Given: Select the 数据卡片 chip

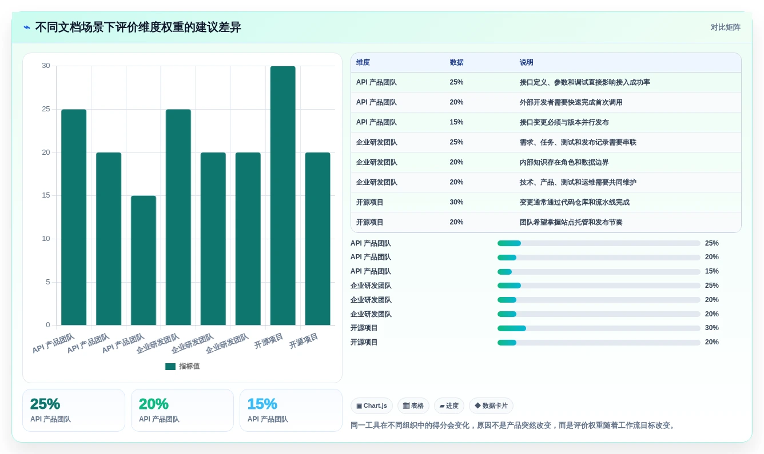Looking at the screenshot, I should (x=491, y=406).
